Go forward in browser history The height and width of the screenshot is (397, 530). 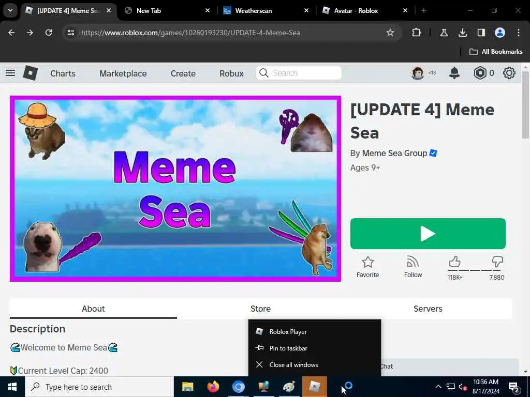[x=30, y=33]
